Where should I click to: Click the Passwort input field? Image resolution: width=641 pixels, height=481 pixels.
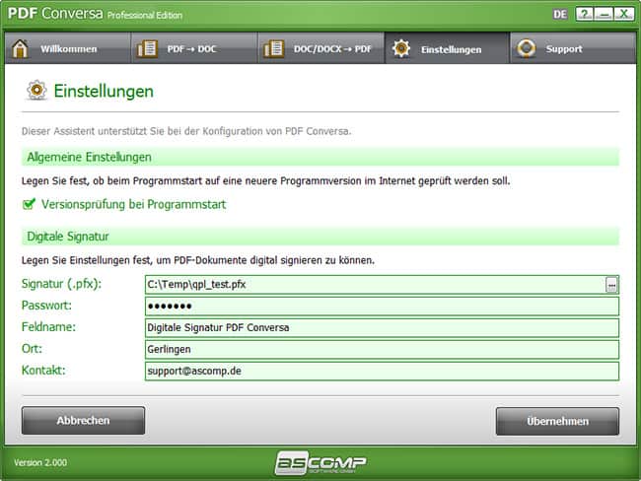(x=382, y=307)
